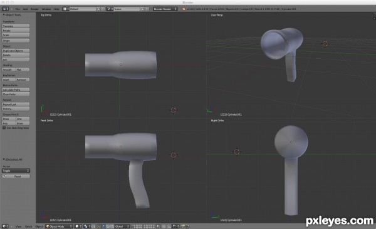Click the Repeat Last button
The image size is (376, 229).
pos(16,104)
